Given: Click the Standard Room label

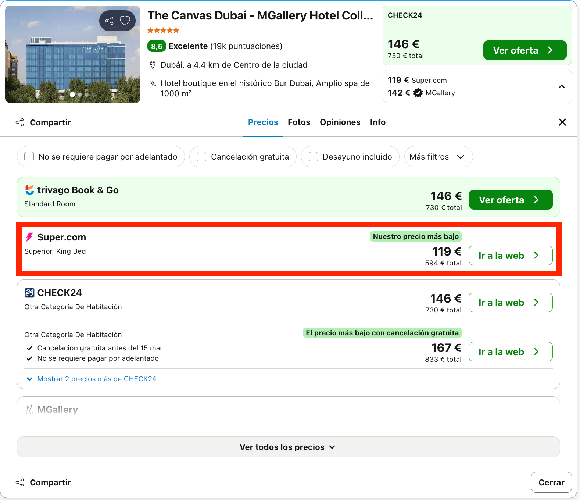Looking at the screenshot, I should pos(50,204).
